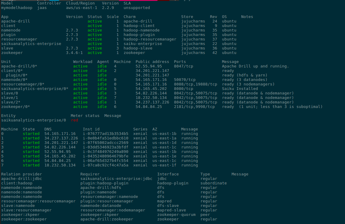Select the unit 'slave/1'
345x224 pixels.
point(10,97)
